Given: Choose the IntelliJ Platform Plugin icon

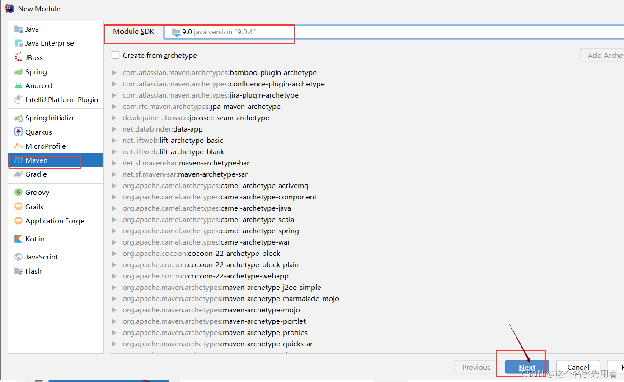Looking at the screenshot, I should [19, 99].
